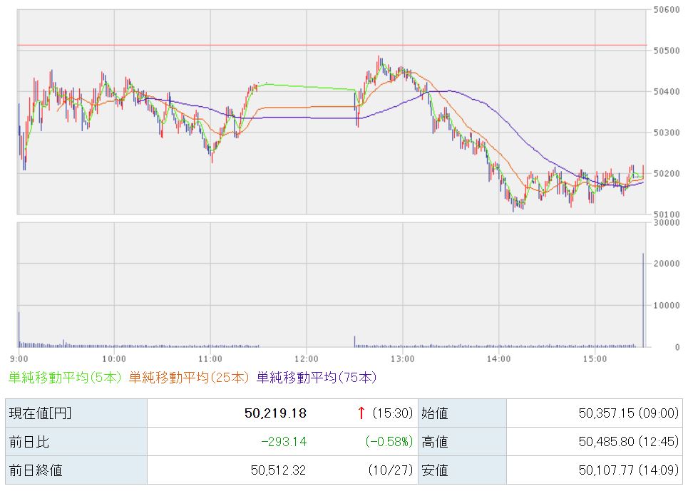Click the 単純移動平均(75本) purple legend label
The width and height of the screenshot is (688, 491).
tap(316, 377)
